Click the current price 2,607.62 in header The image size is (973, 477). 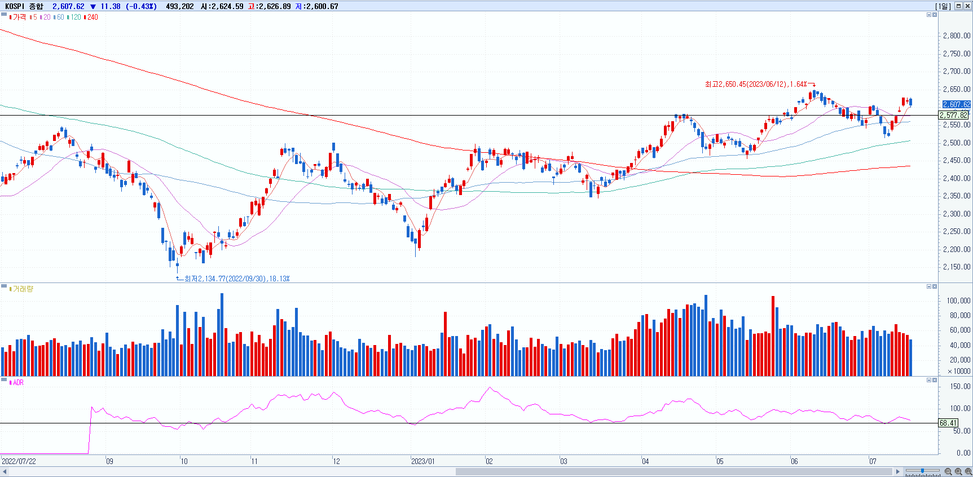pyautogui.click(x=68, y=6)
